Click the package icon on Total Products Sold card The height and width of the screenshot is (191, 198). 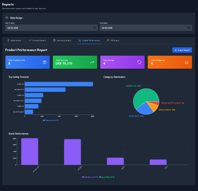[x=45, y=62]
